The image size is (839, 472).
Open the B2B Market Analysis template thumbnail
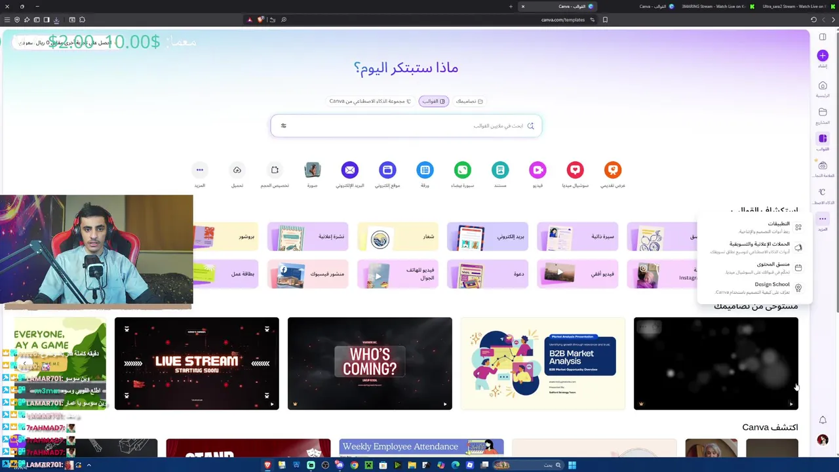tap(543, 364)
